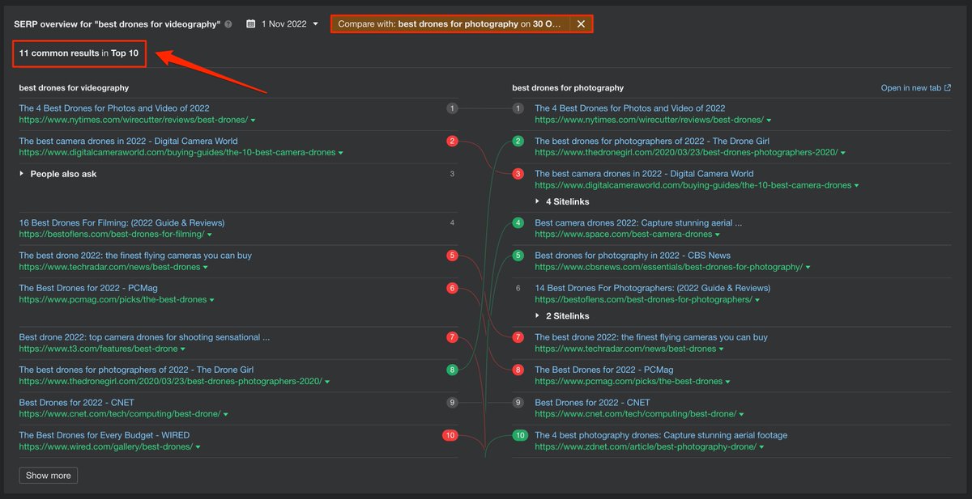
Task: Open bestoflens.com best-drones-for-filming URL dropdown
Action: 209,235
